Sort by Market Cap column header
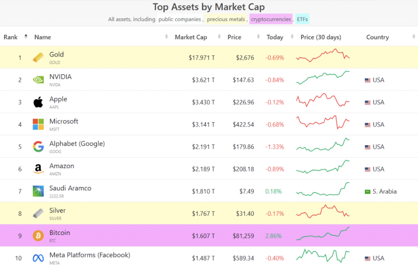Viewport: 418px width, 267px height. 191,37
